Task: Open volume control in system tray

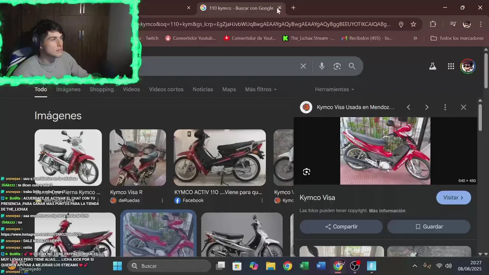Action: (448, 266)
